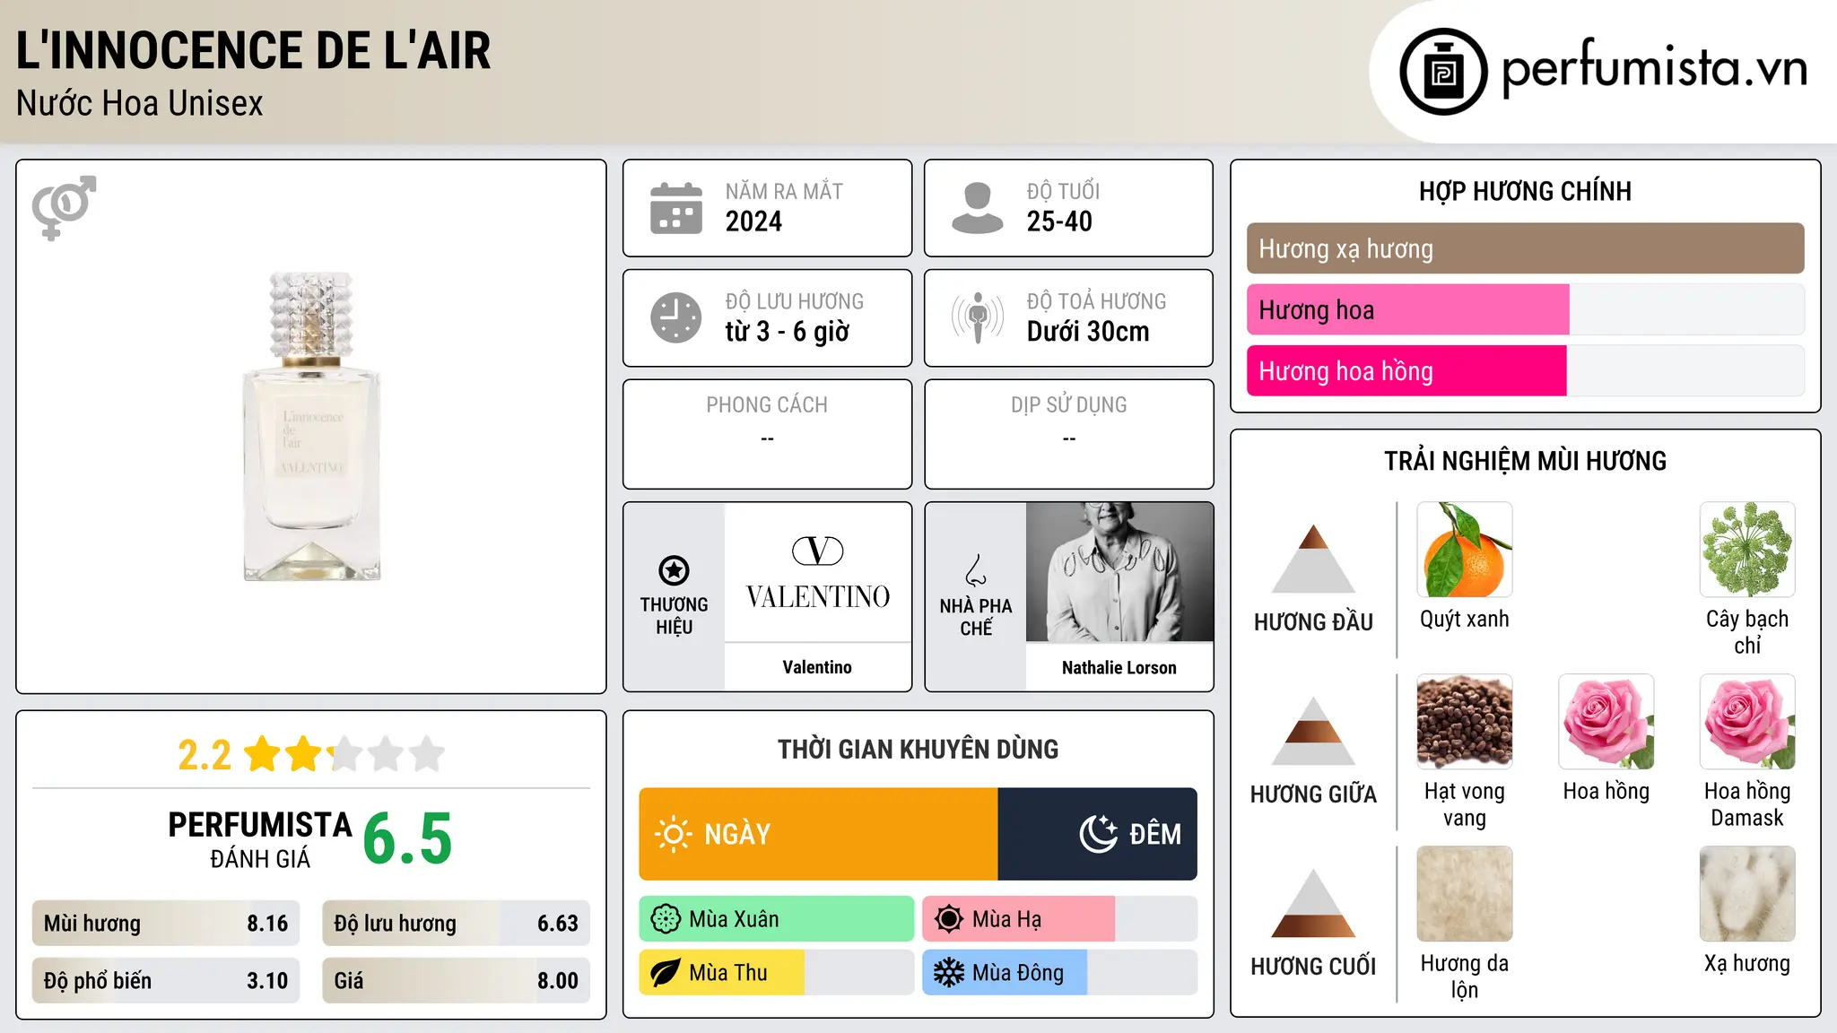The width and height of the screenshot is (1837, 1033).
Task: Click the Hương đầu pyramid icon
Action: [x=1313, y=559]
